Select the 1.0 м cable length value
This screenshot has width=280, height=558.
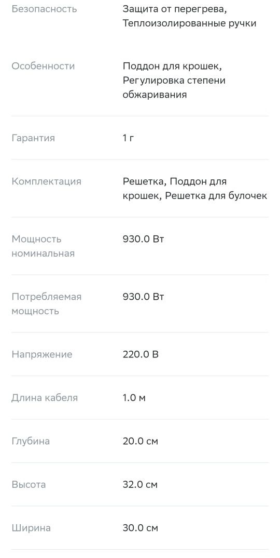point(134,398)
